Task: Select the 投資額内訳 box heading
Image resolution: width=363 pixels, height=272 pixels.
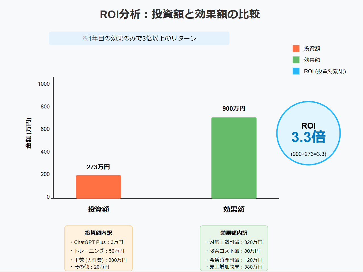Action: 98,233
